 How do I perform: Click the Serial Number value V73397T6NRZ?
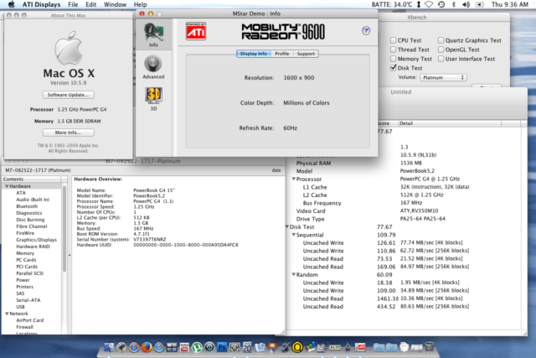point(149,240)
